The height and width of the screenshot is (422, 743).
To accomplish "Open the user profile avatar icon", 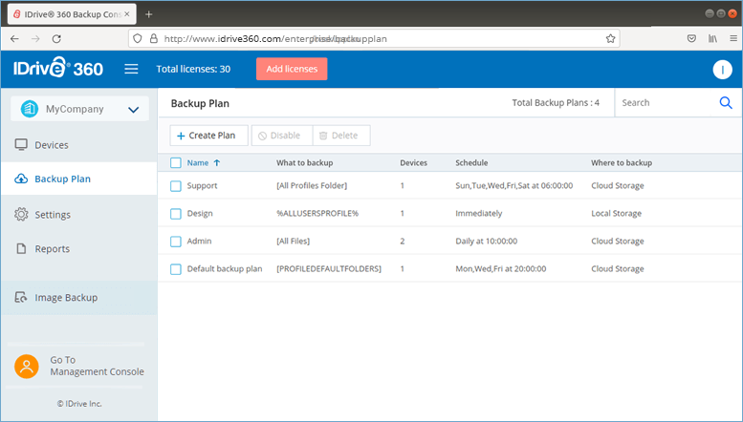I will (x=722, y=70).
